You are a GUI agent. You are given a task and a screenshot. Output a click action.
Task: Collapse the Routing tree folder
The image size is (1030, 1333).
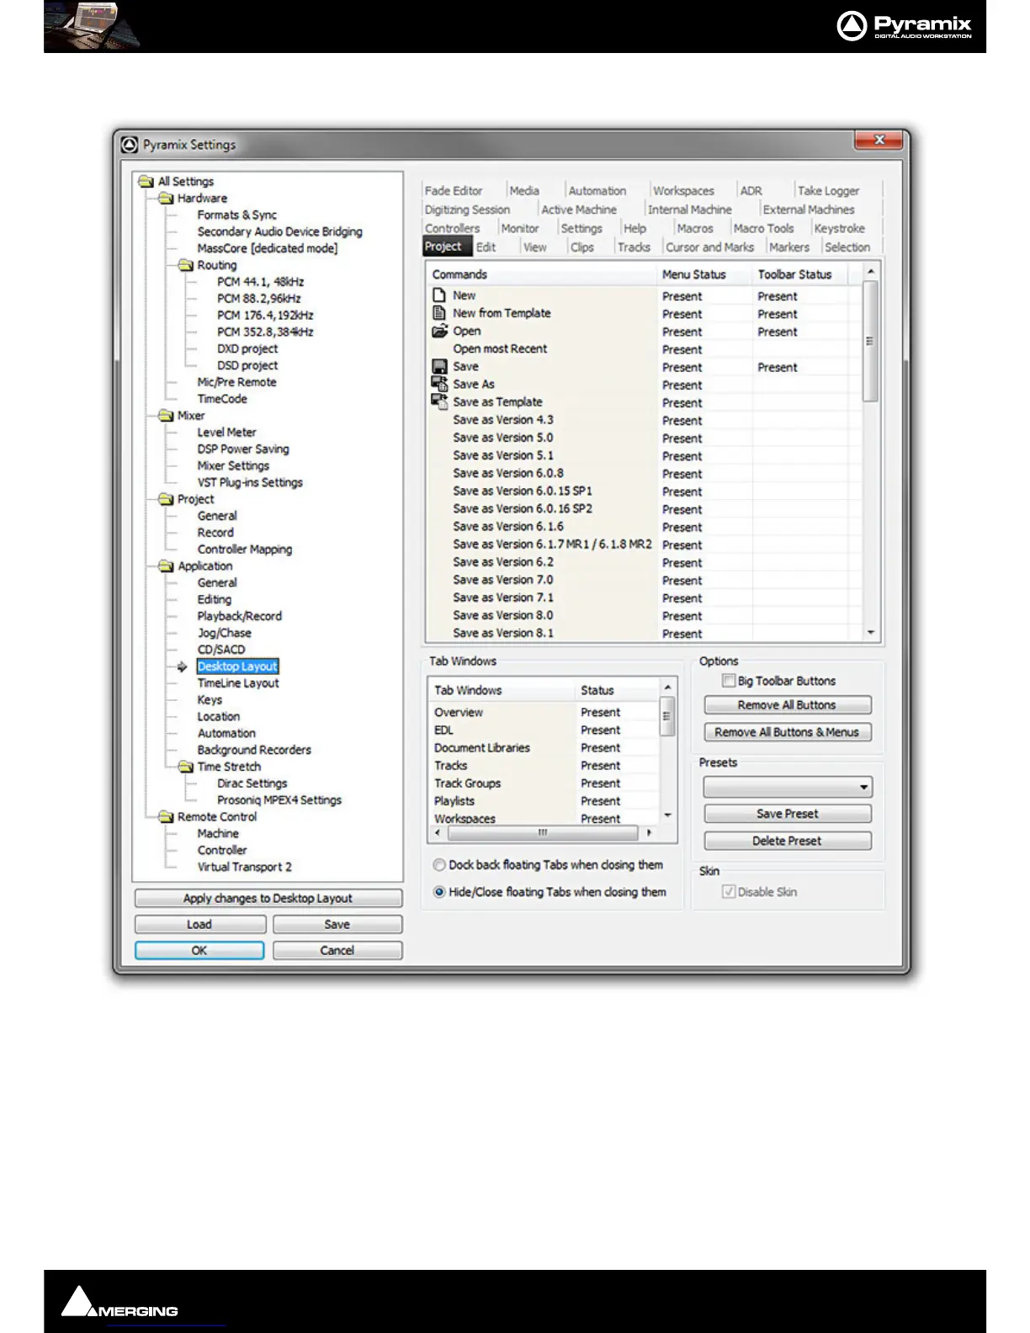(186, 265)
